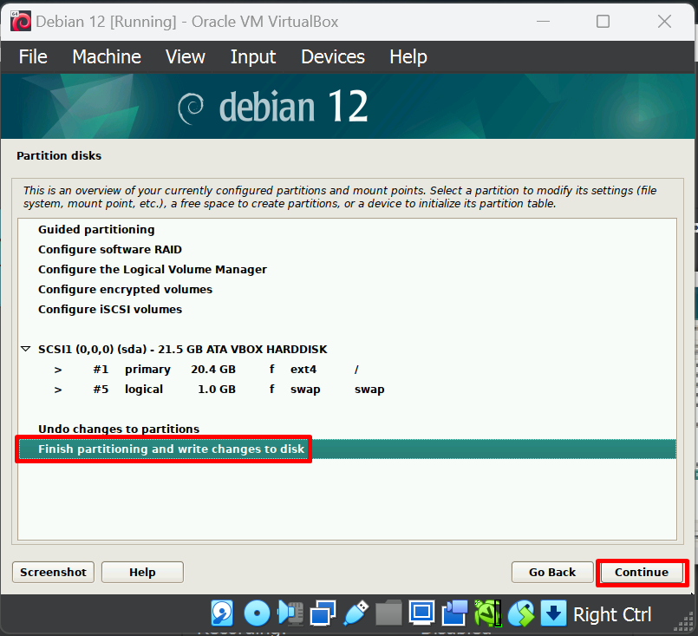Click the keyboard capture arrow icon

click(553, 613)
